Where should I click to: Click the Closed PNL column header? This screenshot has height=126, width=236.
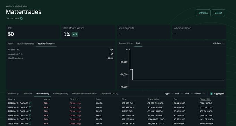tap(205, 99)
